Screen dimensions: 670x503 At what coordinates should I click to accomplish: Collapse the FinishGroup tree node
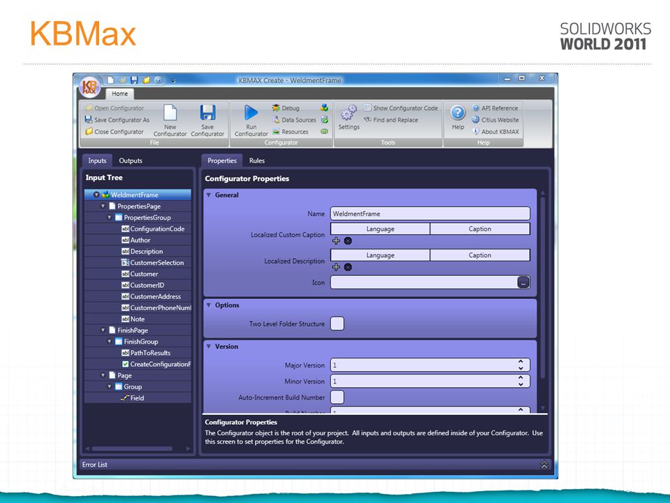(x=110, y=342)
